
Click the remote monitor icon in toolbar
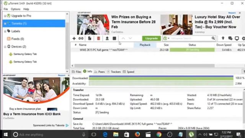(x=237, y=38)
